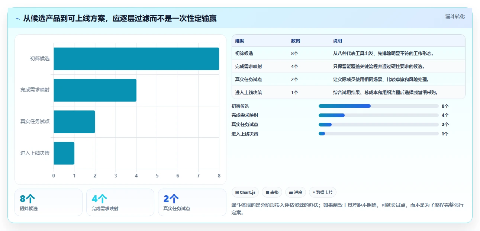This screenshot has height=231, width=480.
Task: Click the 4个 cell in the table
Action: coord(294,67)
